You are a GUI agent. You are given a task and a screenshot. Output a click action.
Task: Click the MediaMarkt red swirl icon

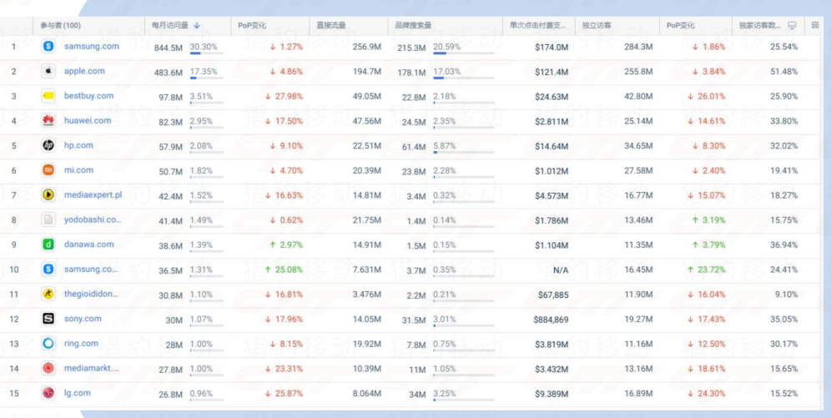(48, 368)
